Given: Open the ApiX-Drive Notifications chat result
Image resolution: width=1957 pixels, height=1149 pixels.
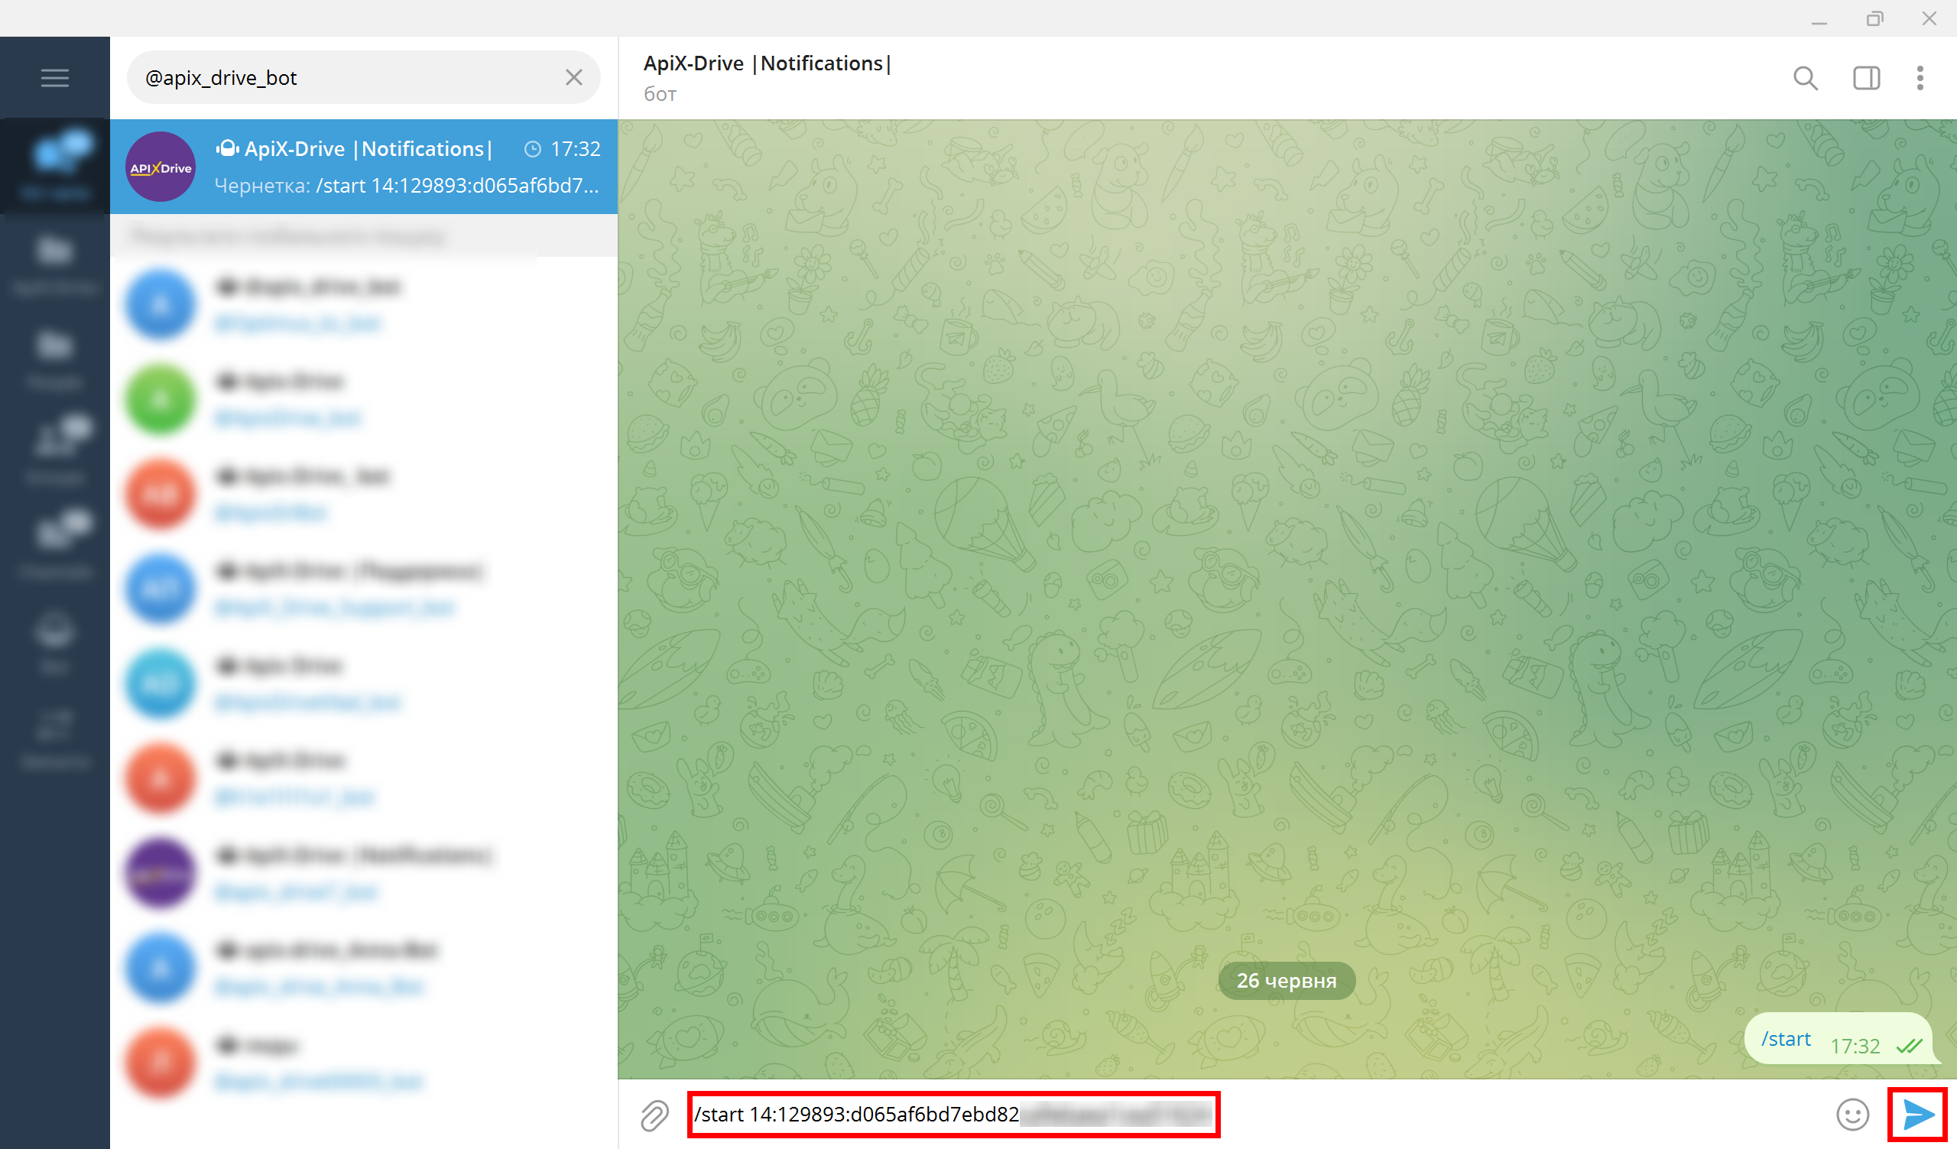Looking at the screenshot, I should (363, 167).
